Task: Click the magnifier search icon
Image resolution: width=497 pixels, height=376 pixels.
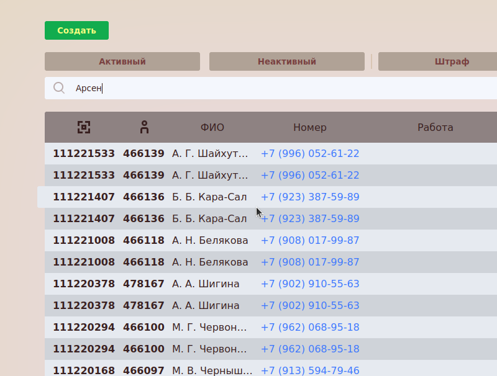Action: pos(59,88)
